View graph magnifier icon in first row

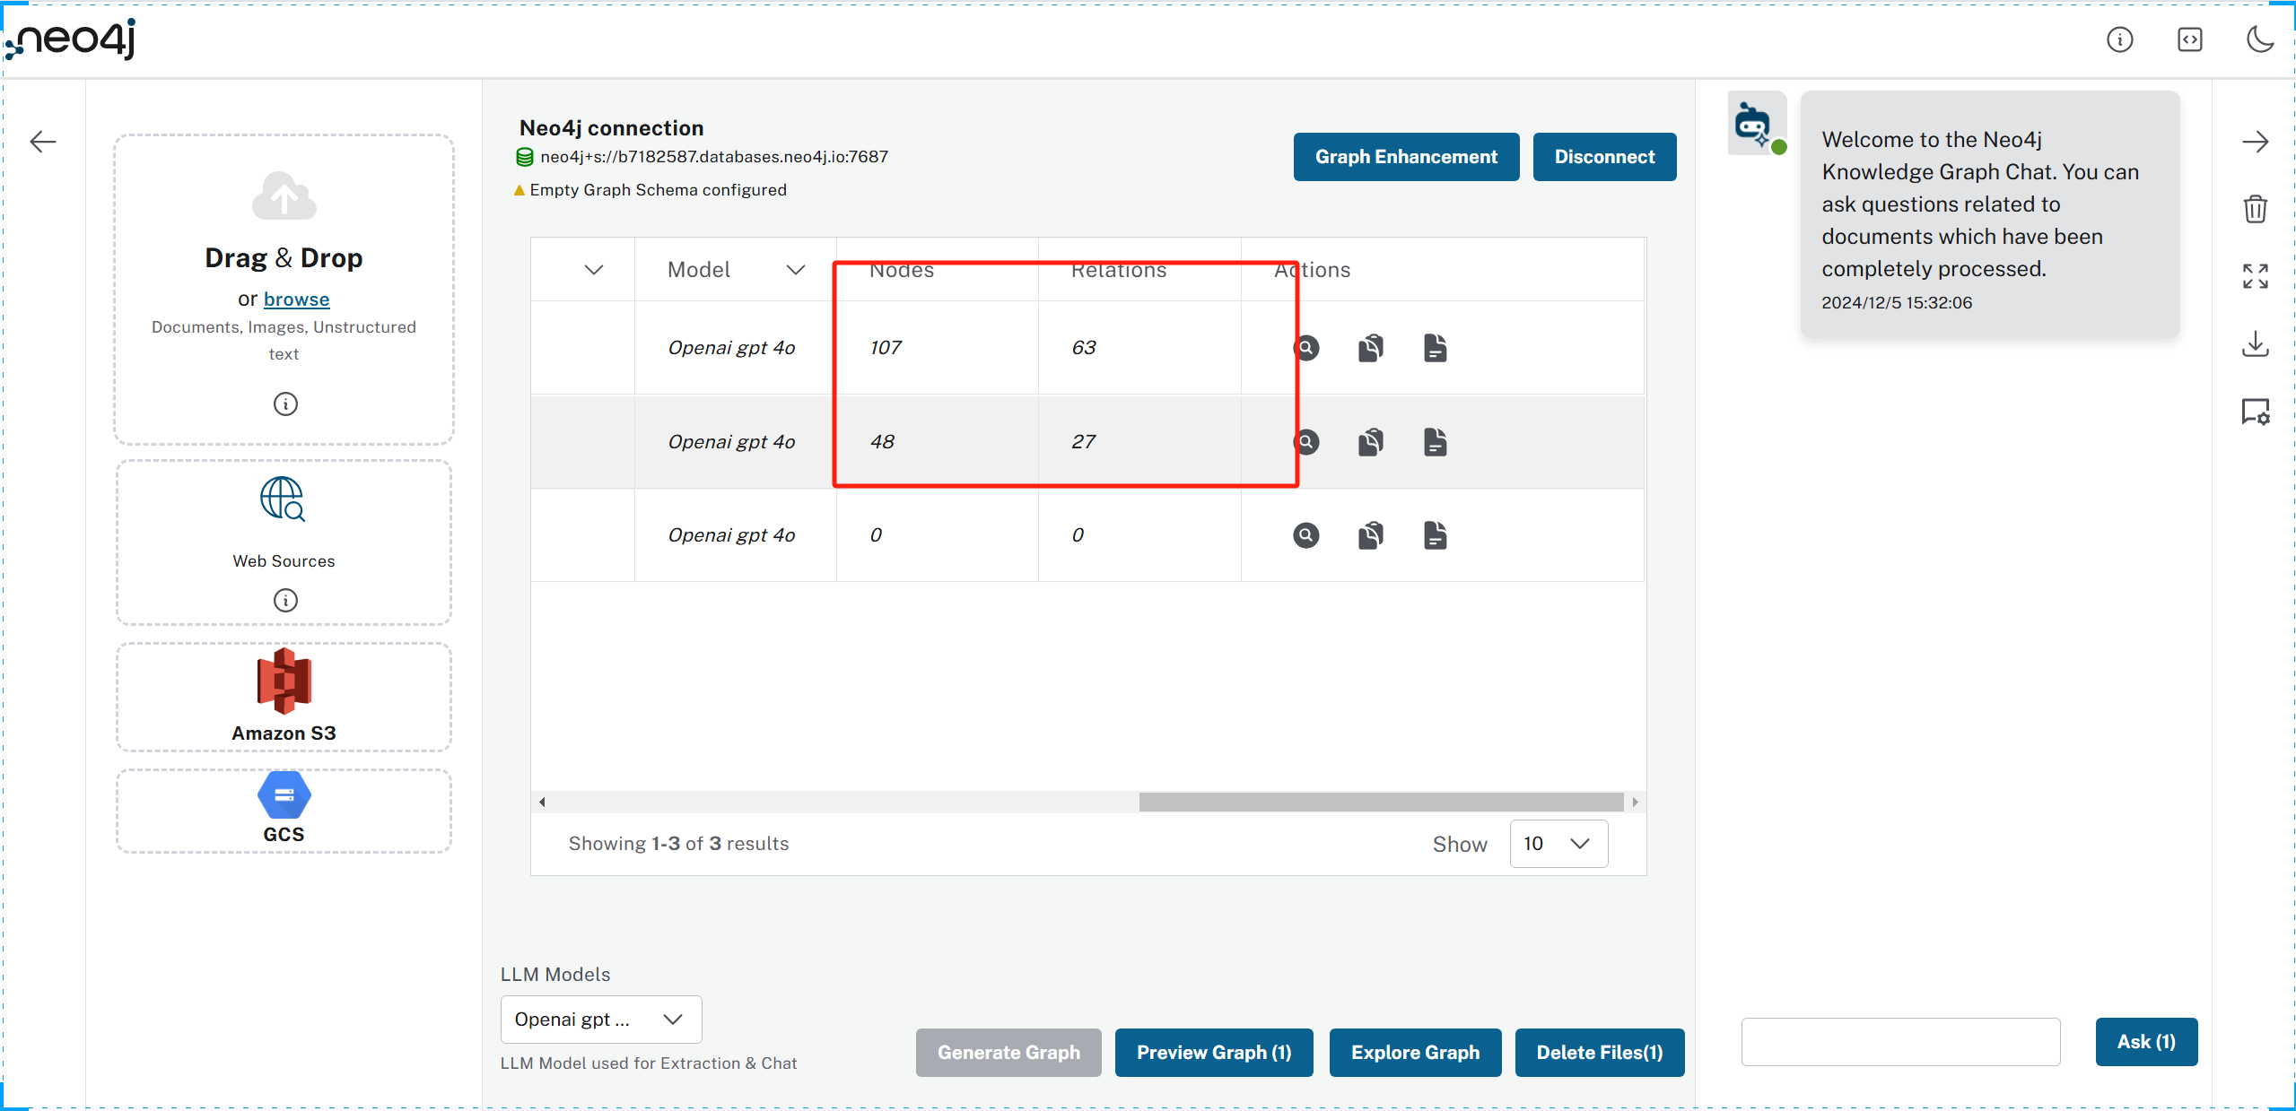point(1306,348)
